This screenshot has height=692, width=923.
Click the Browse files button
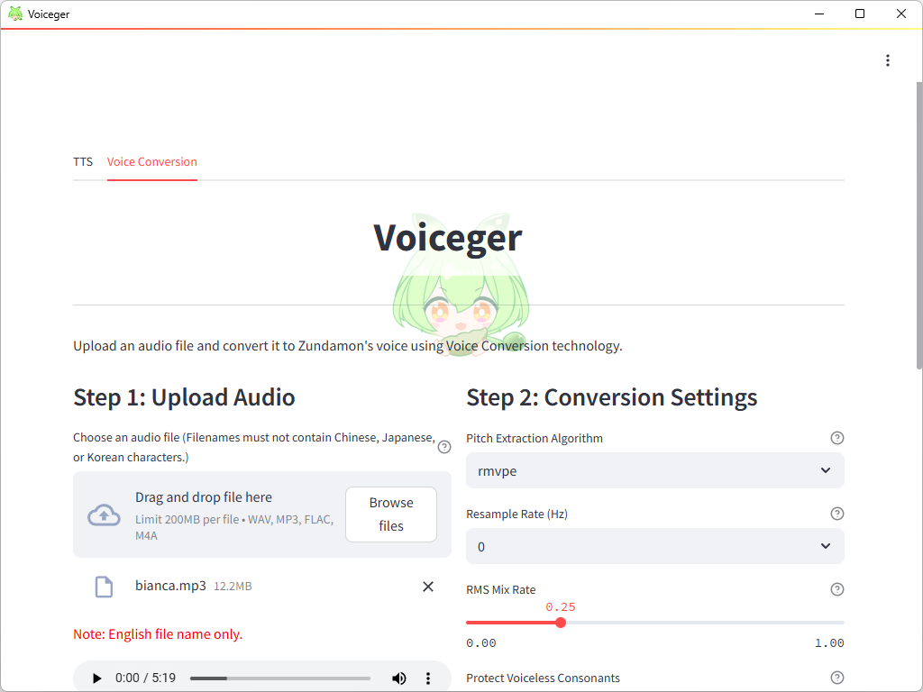(391, 514)
